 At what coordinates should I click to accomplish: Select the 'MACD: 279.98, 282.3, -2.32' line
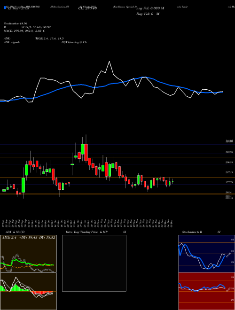(23, 31)
